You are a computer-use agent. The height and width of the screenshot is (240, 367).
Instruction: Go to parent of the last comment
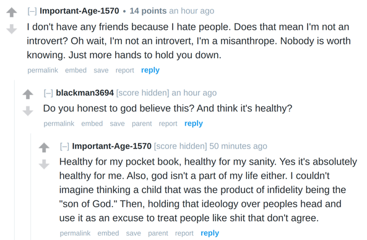click(158, 233)
